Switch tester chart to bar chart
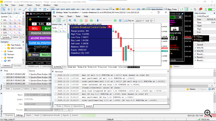The width and height of the screenshot is (216, 121). (x=54, y=21)
